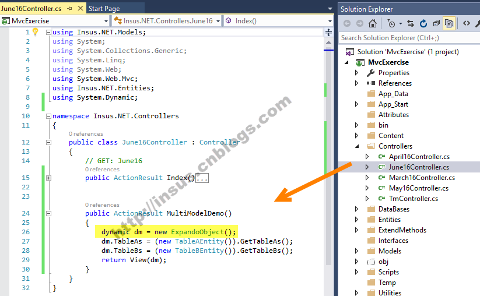Select Solution 'MvcExercise' node

coord(408,52)
